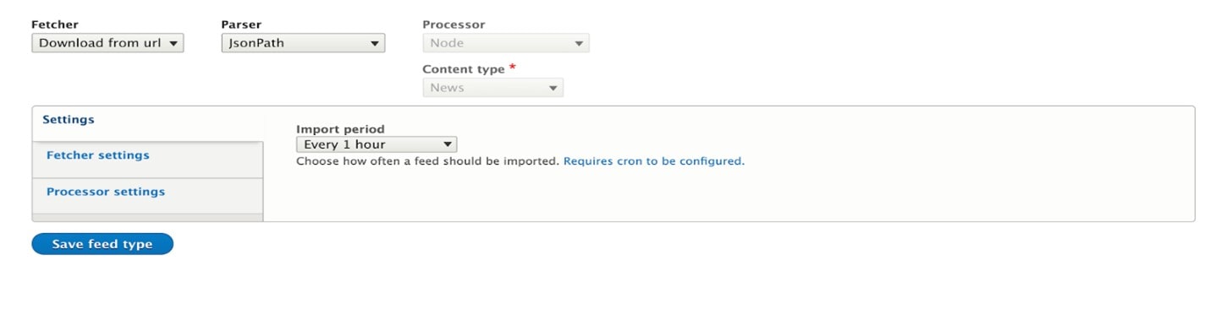Click the Import period field label

(x=340, y=129)
